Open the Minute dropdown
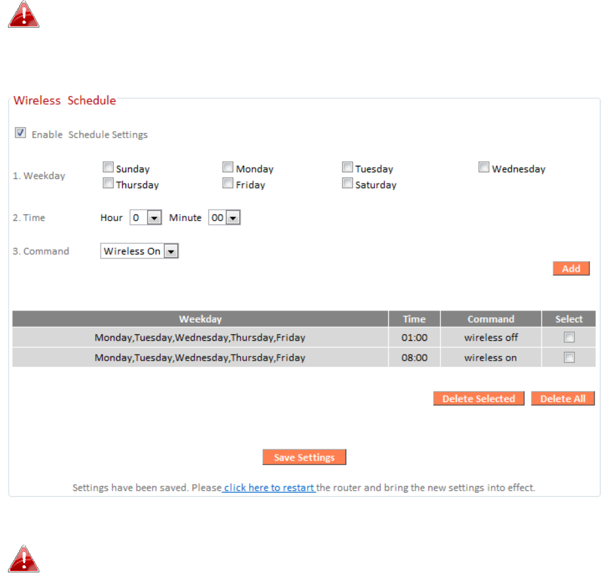 coord(224,218)
